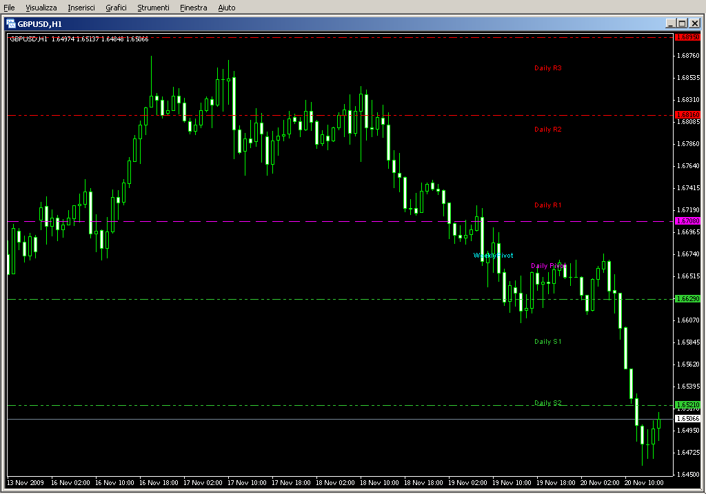This screenshot has width=706, height=494.
Task: Open the Finestra menu
Action: coord(193,8)
